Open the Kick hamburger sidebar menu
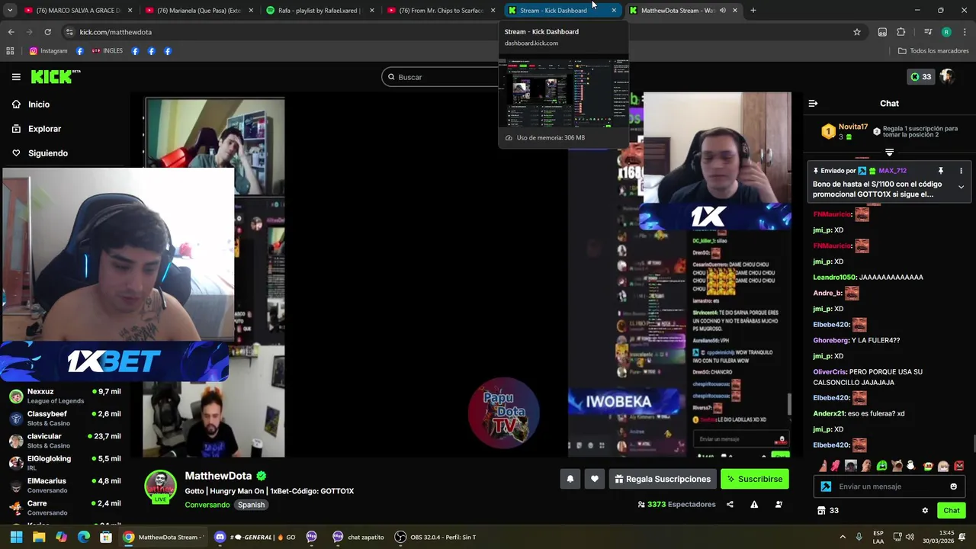The height and width of the screenshot is (549, 976). (x=16, y=77)
